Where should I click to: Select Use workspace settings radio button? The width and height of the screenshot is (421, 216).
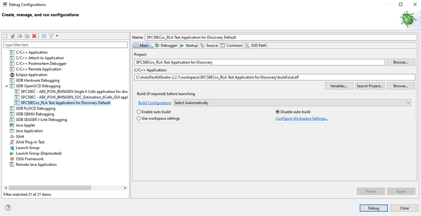pyautogui.click(x=139, y=119)
